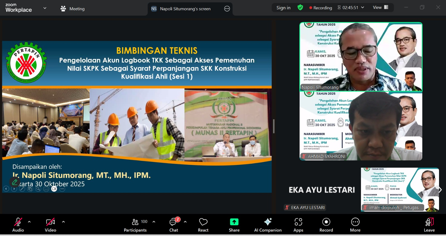The width and height of the screenshot is (446, 236).
Task: Open the View layout menu
Action: 380,8
